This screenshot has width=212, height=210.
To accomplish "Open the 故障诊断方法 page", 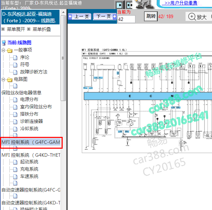I will tap(34, 72).
